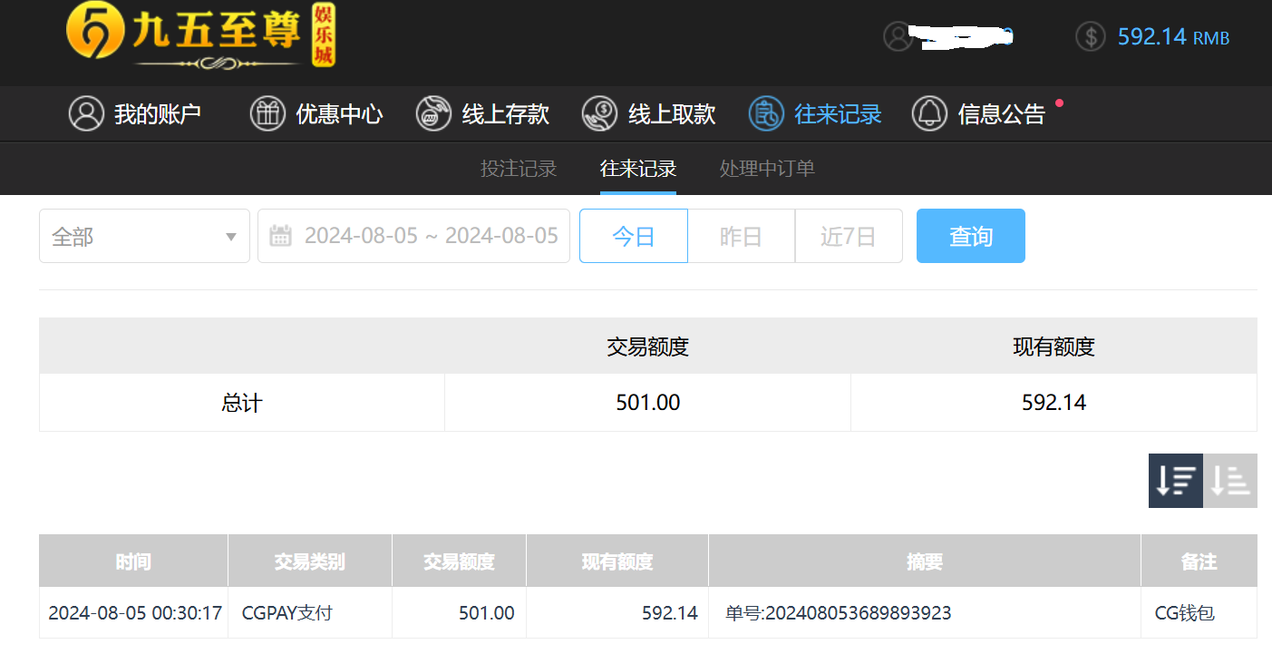This screenshot has height=654, width=1272.
Task: Click 线上存款 deposit icon
Action: (x=433, y=114)
